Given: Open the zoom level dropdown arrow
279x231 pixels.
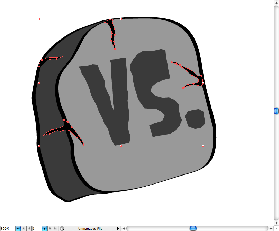Looking at the screenshot, I should tap(18, 229).
